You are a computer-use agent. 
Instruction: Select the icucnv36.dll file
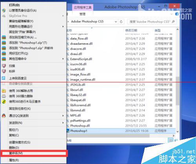[78, 64]
